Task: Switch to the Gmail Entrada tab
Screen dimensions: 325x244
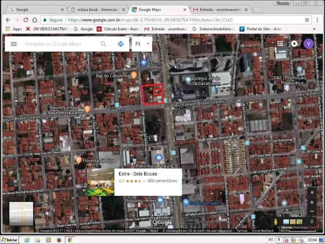Action: [220, 10]
